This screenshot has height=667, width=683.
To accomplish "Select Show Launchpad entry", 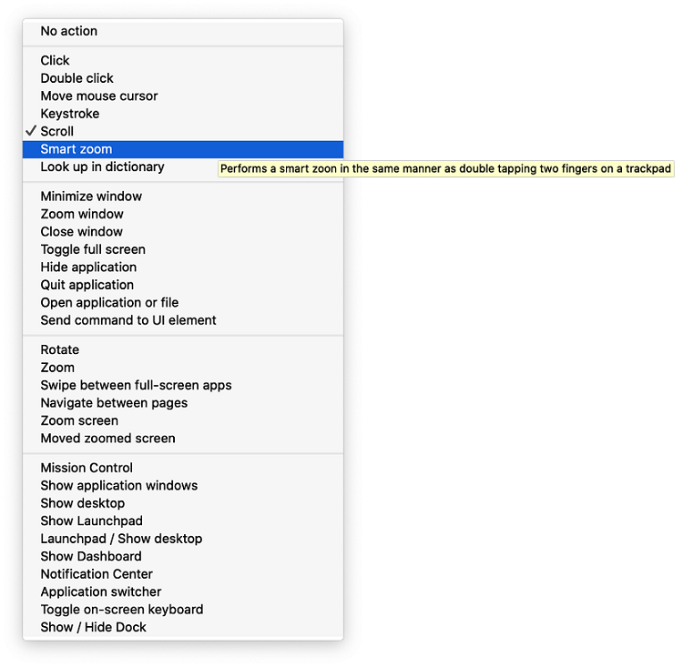I will (x=183, y=520).
